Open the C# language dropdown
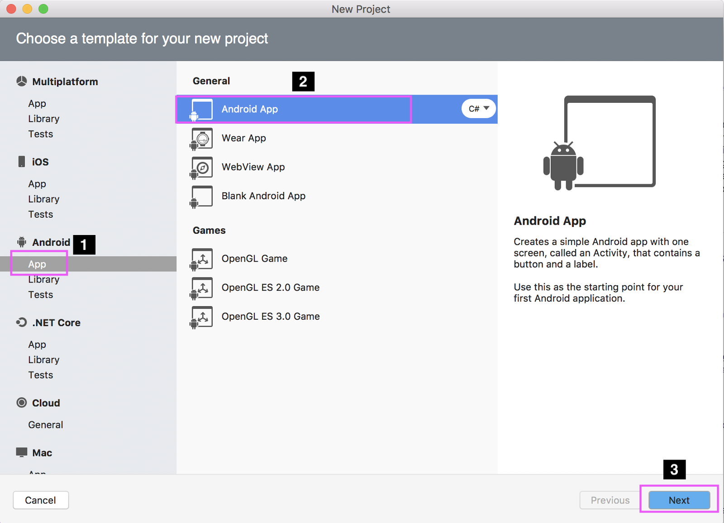Image resolution: width=724 pixels, height=523 pixels. [x=479, y=109]
